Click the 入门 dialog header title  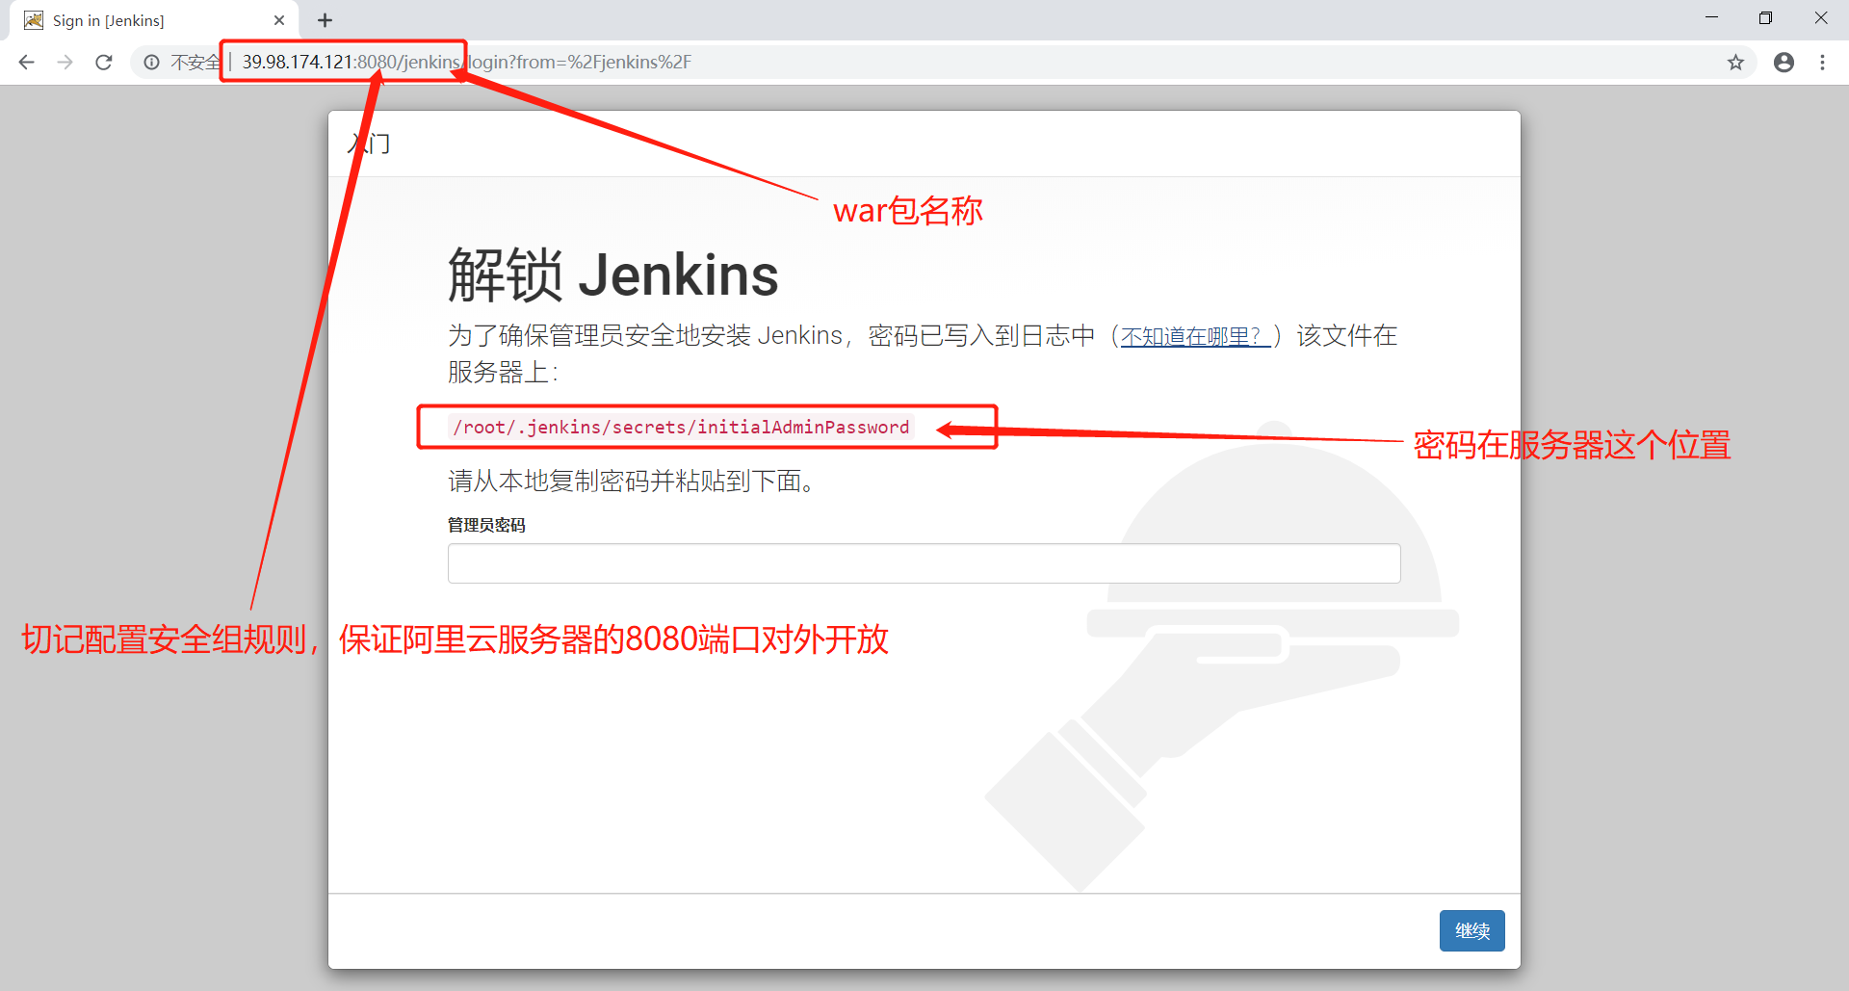[x=369, y=143]
